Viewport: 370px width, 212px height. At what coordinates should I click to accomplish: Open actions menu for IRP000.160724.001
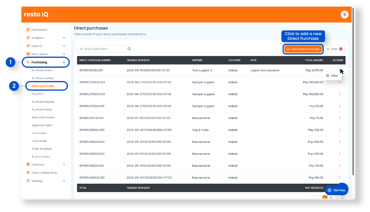(340, 118)
